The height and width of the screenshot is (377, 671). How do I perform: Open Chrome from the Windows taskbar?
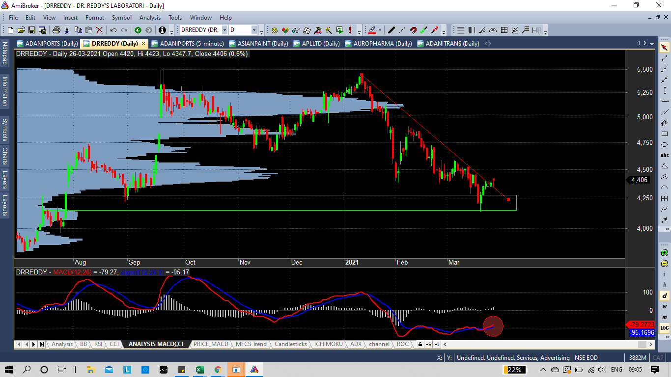point(218,370)
